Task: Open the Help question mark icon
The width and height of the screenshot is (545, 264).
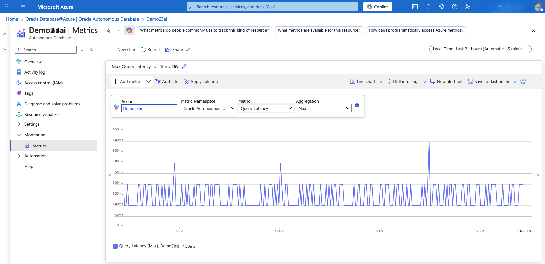Action: [x=455, y=7]
